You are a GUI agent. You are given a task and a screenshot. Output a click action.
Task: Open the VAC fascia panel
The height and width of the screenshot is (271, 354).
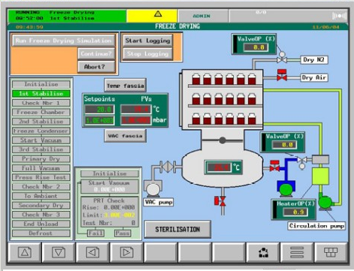click(x=126, y=136)
